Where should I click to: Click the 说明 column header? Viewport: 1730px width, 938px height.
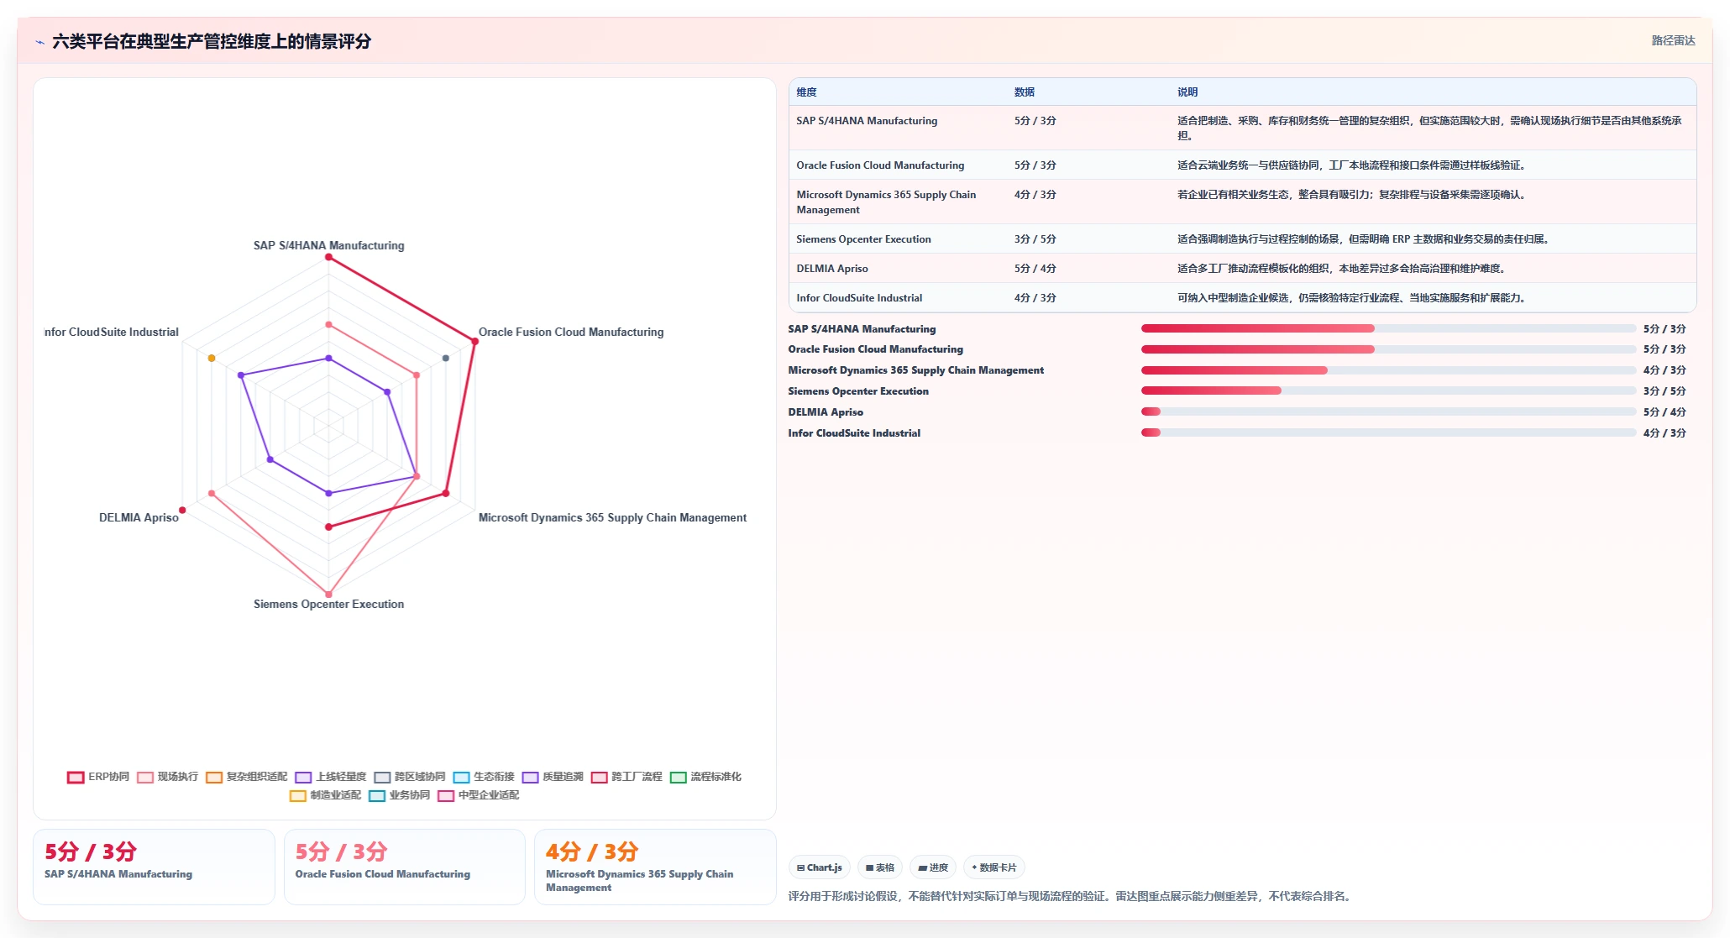[1187, 92]
